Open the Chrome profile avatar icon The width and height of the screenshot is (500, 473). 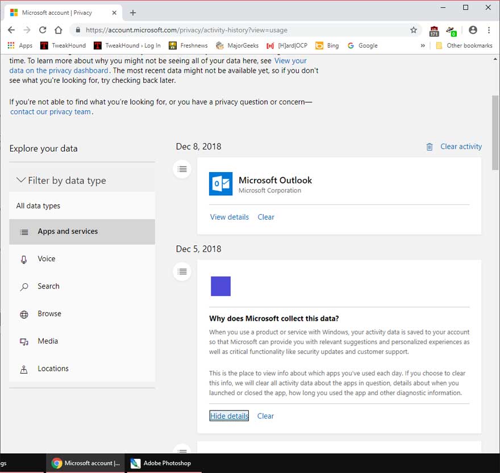click(473, 30)
